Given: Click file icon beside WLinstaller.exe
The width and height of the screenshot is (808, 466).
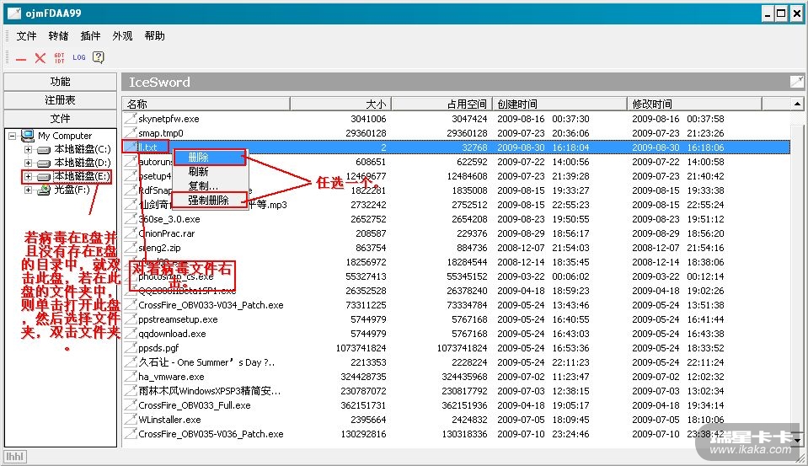Looking at the screenshot, I should (131, 420).
